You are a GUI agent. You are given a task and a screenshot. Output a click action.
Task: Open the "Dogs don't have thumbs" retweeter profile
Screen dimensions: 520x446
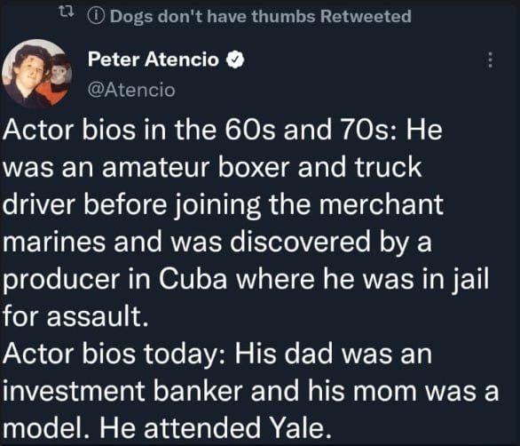(x=213, y=16)
